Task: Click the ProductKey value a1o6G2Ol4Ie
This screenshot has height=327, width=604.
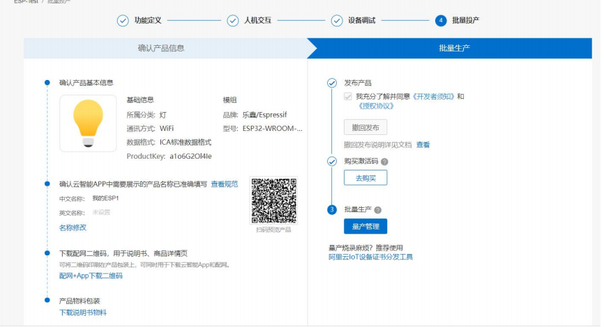Action: point(190,157)
